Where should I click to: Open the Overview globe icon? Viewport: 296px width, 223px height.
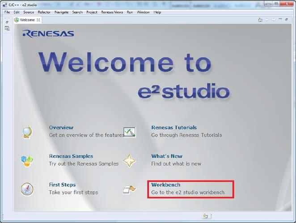tap(27, 132)
